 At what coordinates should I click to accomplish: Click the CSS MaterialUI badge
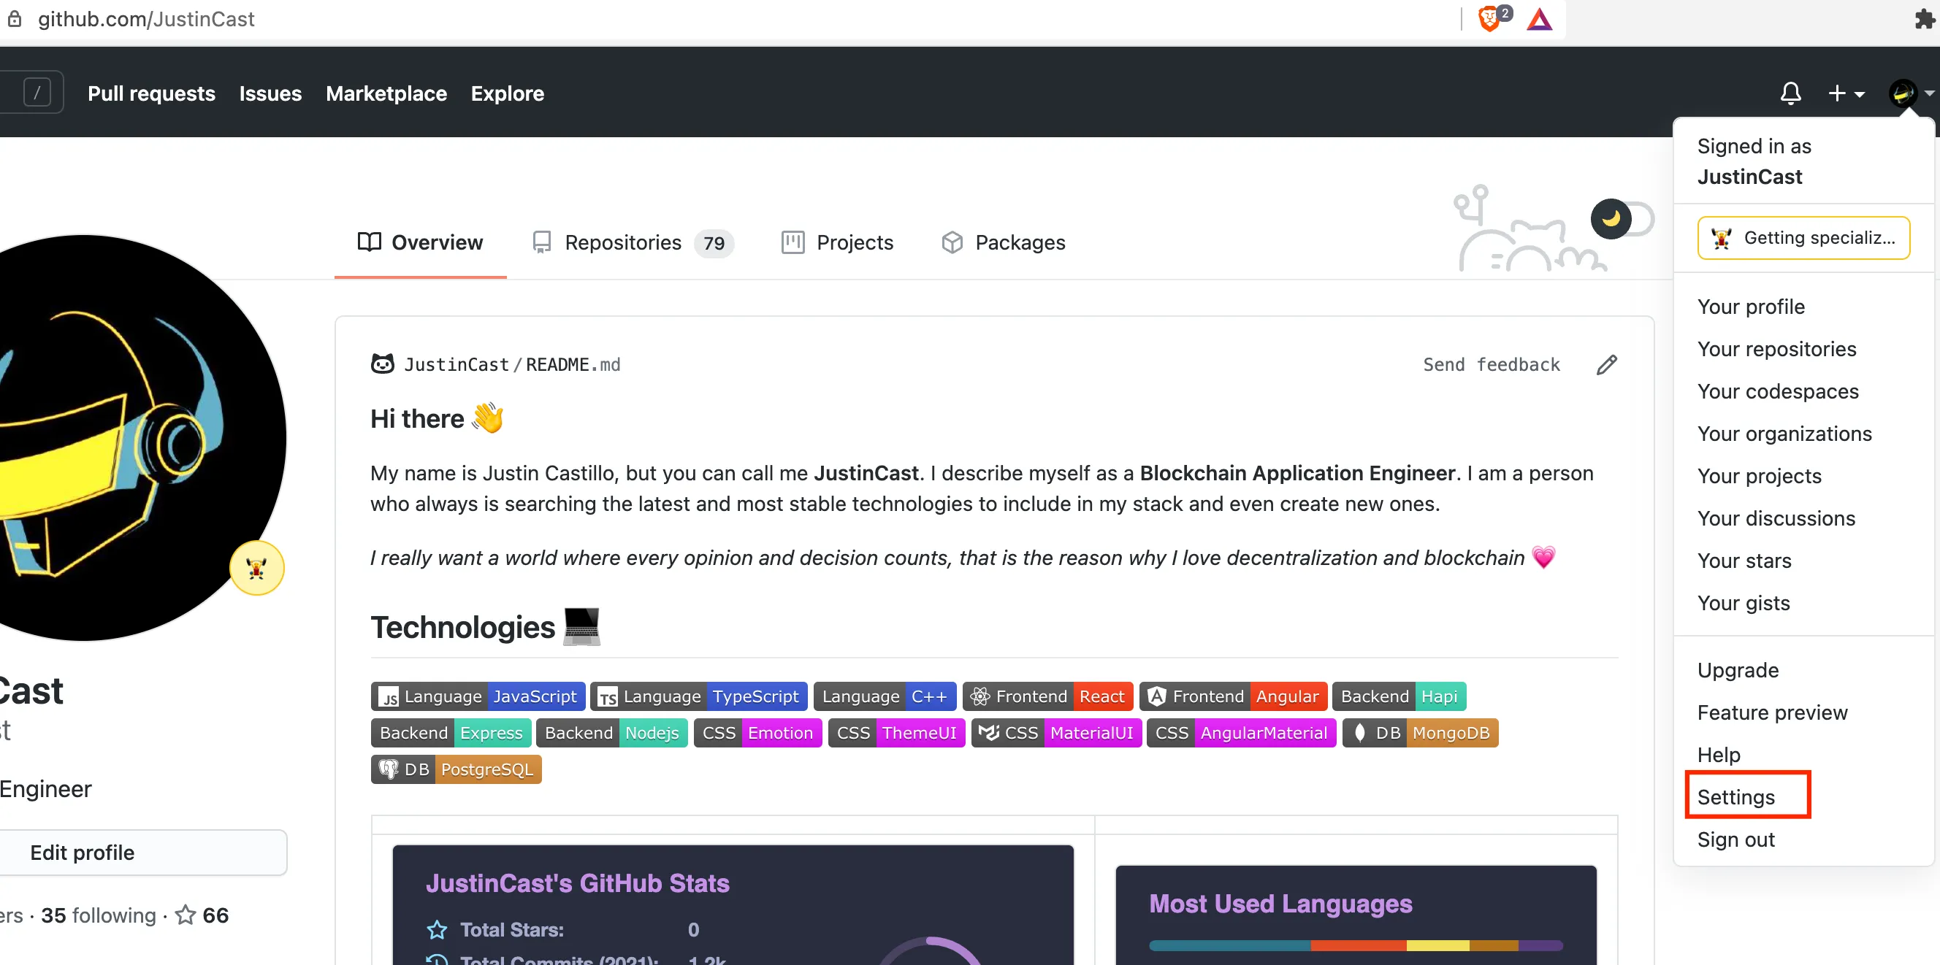[x=1056, y=732]
